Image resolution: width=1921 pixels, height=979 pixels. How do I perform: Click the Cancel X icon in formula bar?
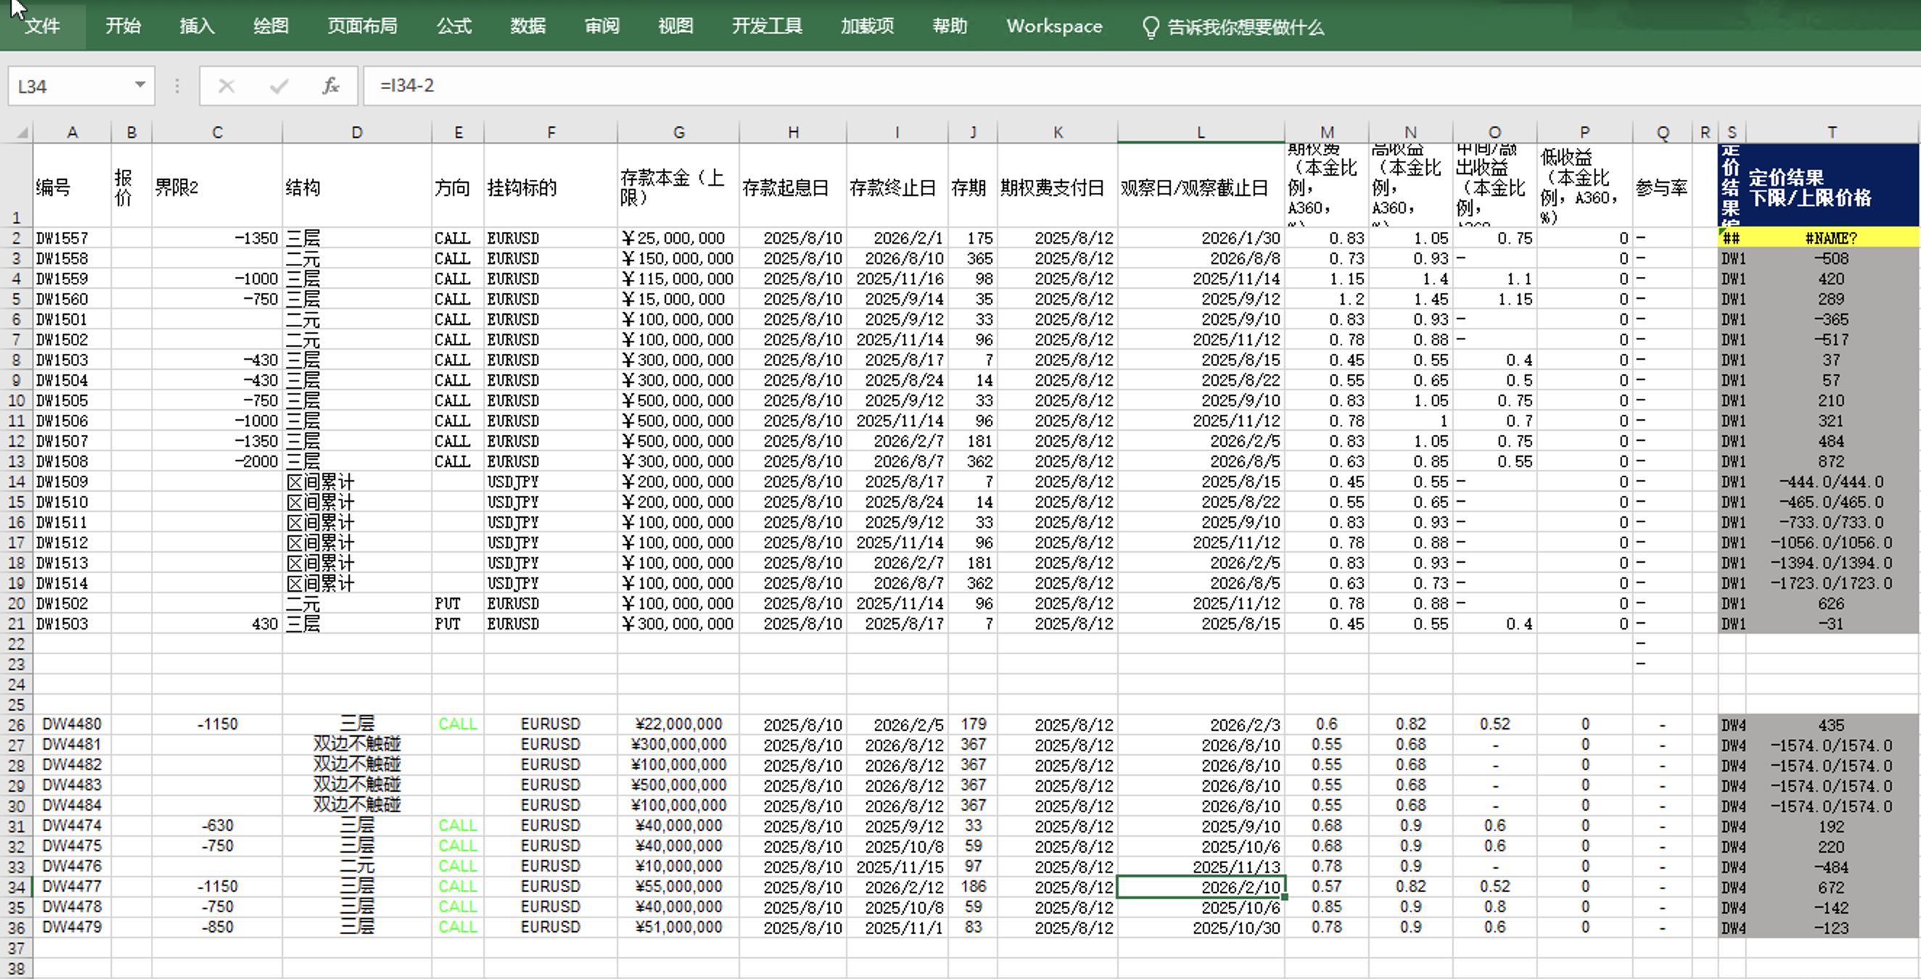coord(226,86)
